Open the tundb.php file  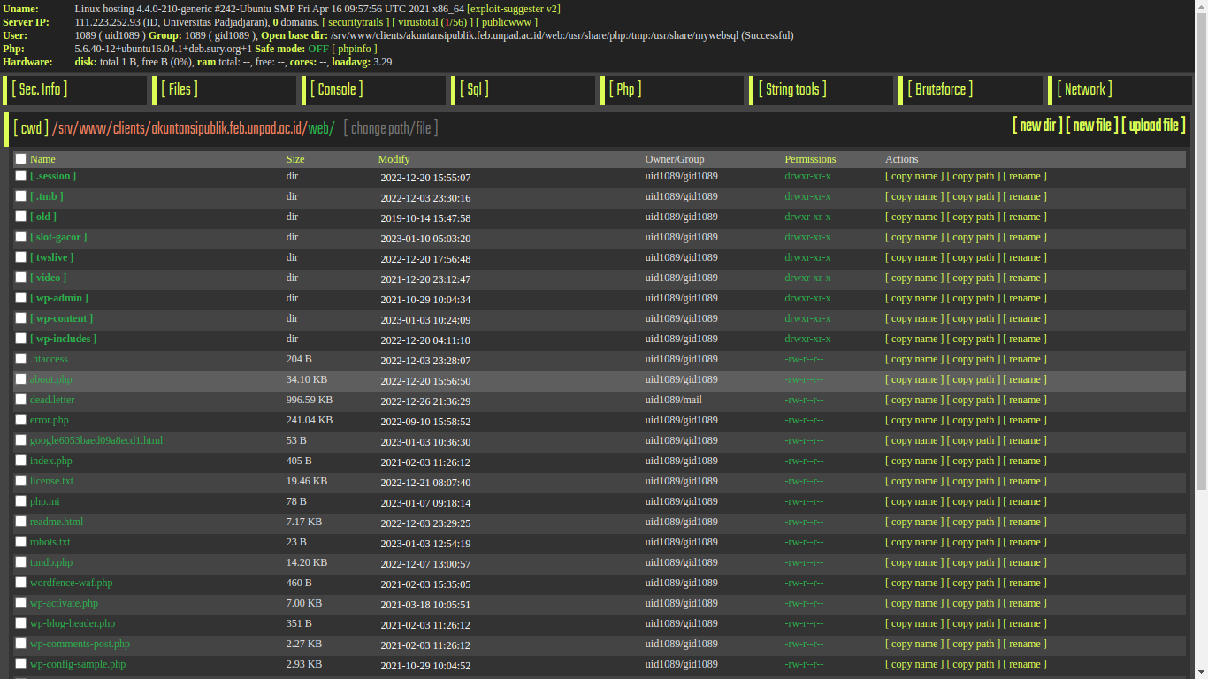[51, 562]
